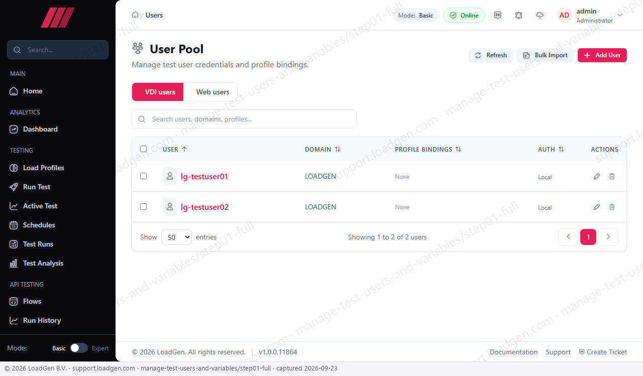Screen dimensions: 643x376
Task: Delete user lg-testuser02 with the trash icon
Action: pyautogui.click(x=612, y=207)
